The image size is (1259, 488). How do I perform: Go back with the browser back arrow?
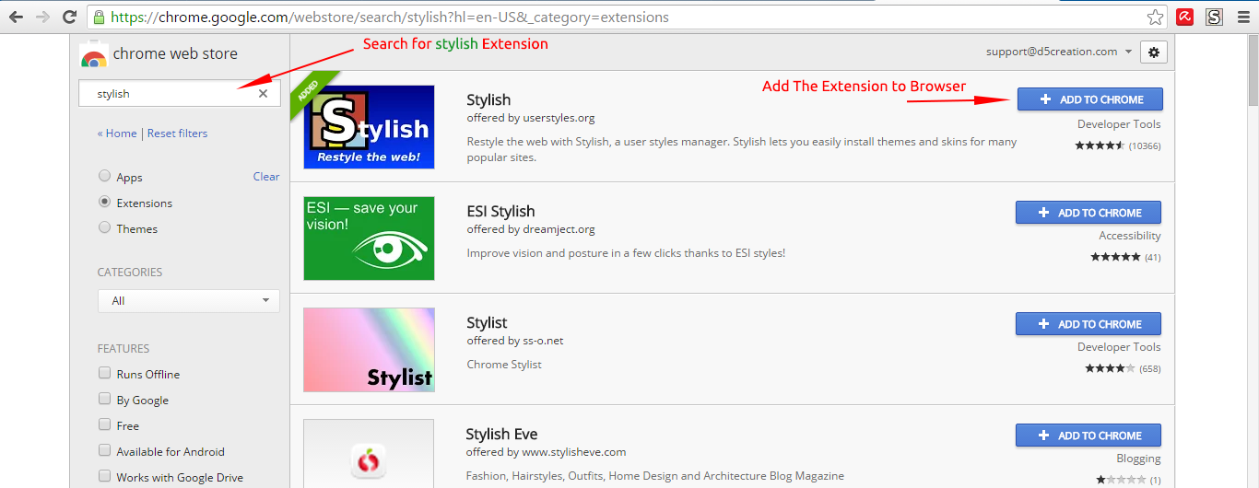17,17
